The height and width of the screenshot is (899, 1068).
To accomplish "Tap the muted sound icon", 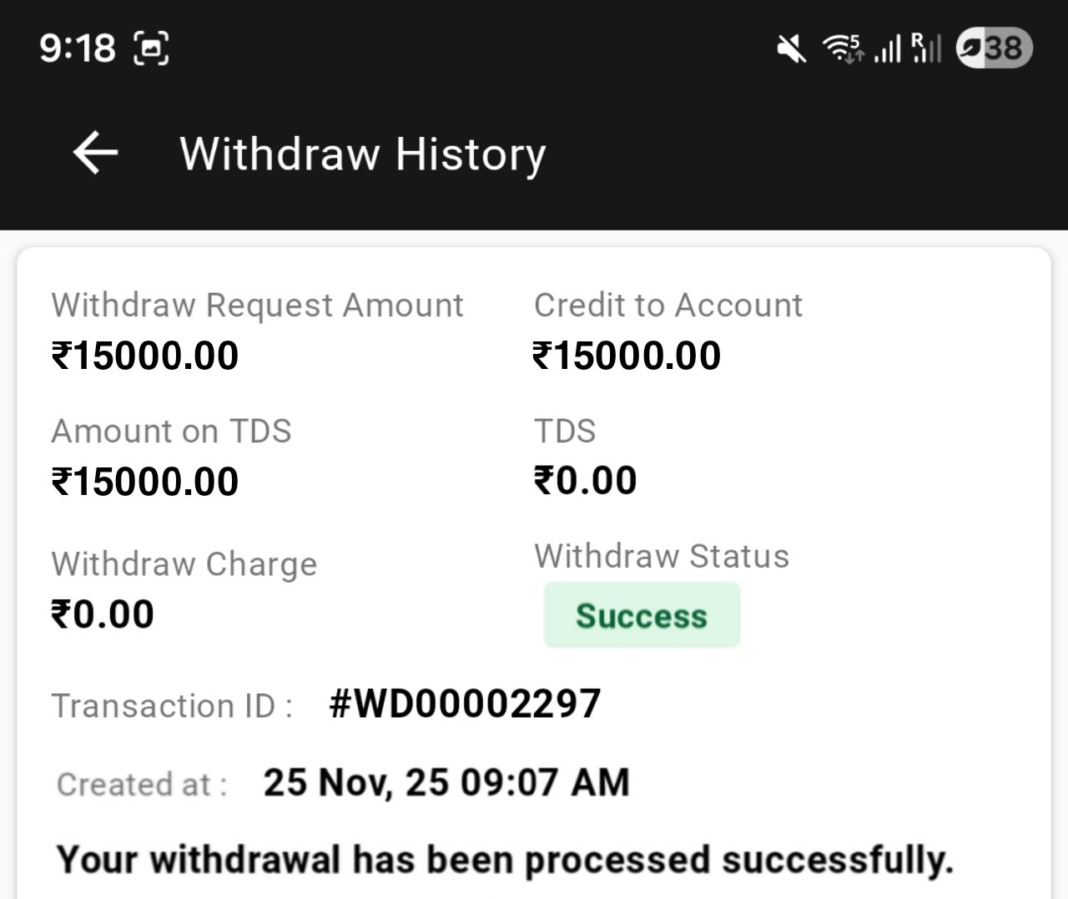I will click(791, 48).
